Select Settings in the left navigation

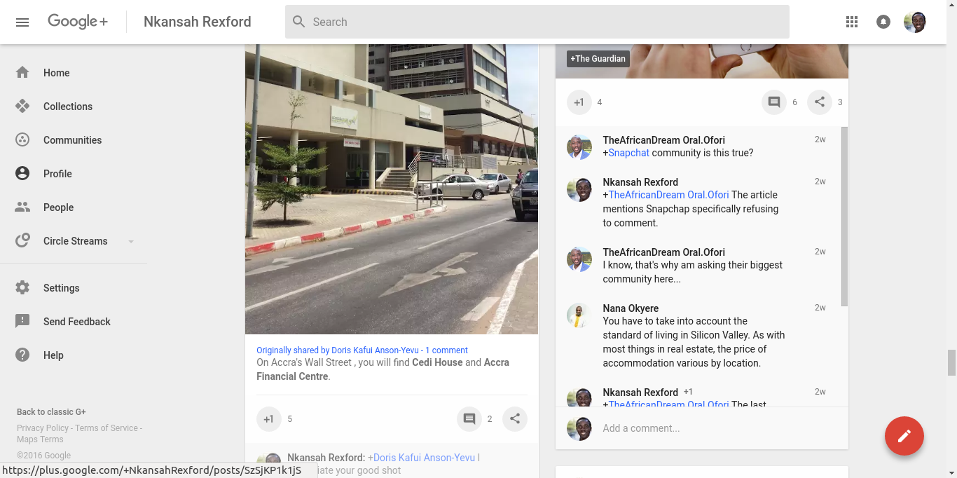61,288
